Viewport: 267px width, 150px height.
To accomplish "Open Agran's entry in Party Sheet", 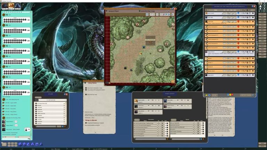I will click(148, 101).
